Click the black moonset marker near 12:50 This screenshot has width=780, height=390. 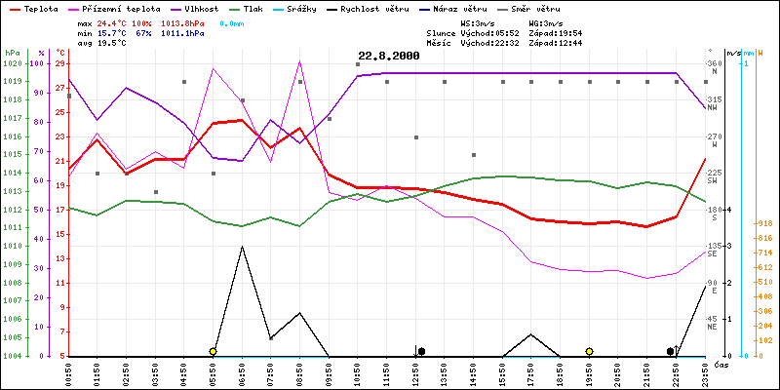point(421,351)
